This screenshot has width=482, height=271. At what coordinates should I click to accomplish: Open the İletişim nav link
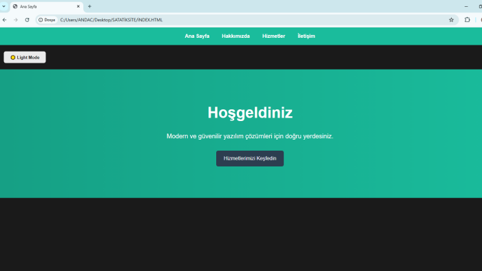pos(306,36)
